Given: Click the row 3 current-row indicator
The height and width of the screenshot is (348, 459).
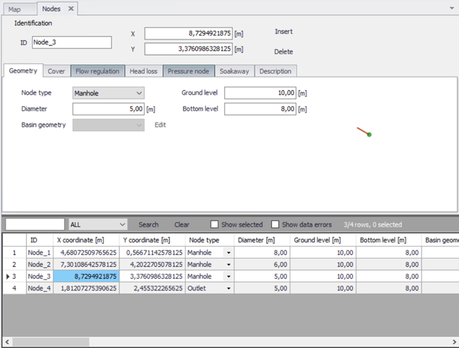Looking at the screenshot, I should [8, 277].
